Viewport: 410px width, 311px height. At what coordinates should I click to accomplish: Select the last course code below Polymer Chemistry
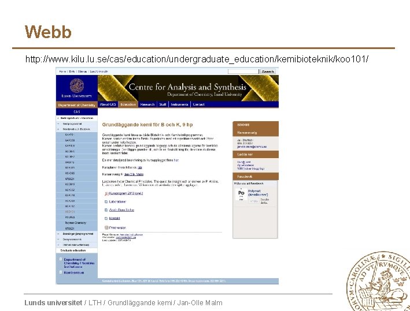tap(69, 228)
